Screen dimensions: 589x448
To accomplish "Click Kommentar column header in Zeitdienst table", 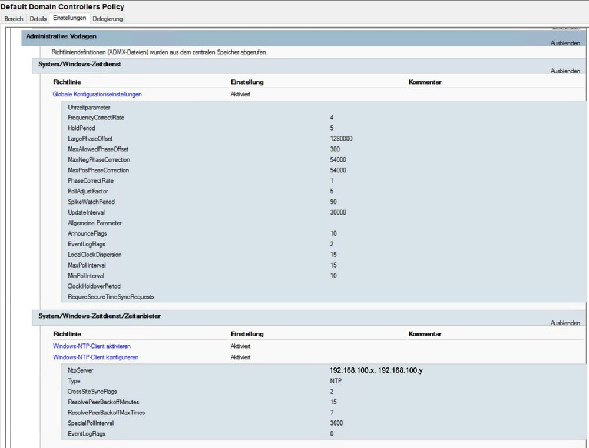I will (425, 82).
